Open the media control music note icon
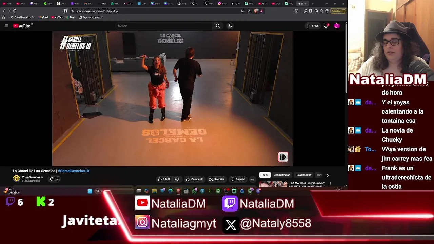The height and width of the screenshot is (244, 434). (x=305, y=11)
